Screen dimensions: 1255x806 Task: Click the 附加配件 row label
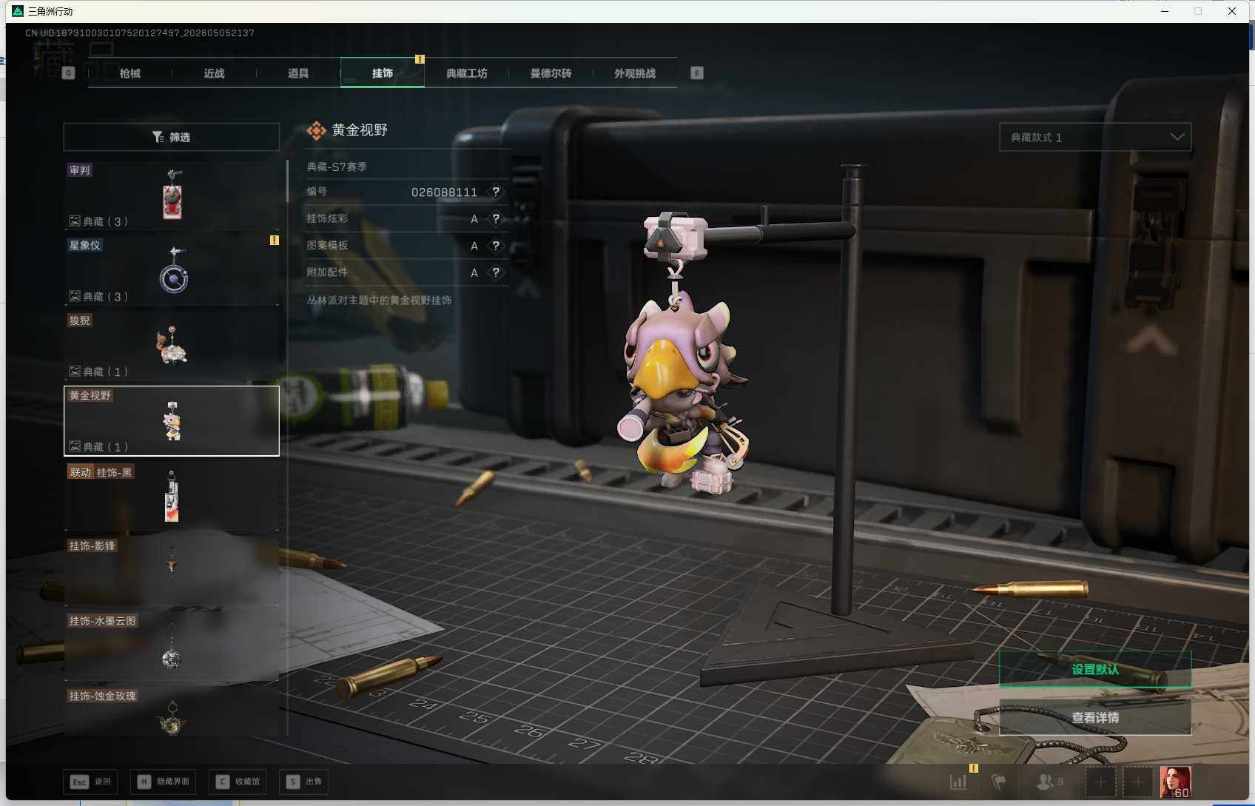(327, 272)
